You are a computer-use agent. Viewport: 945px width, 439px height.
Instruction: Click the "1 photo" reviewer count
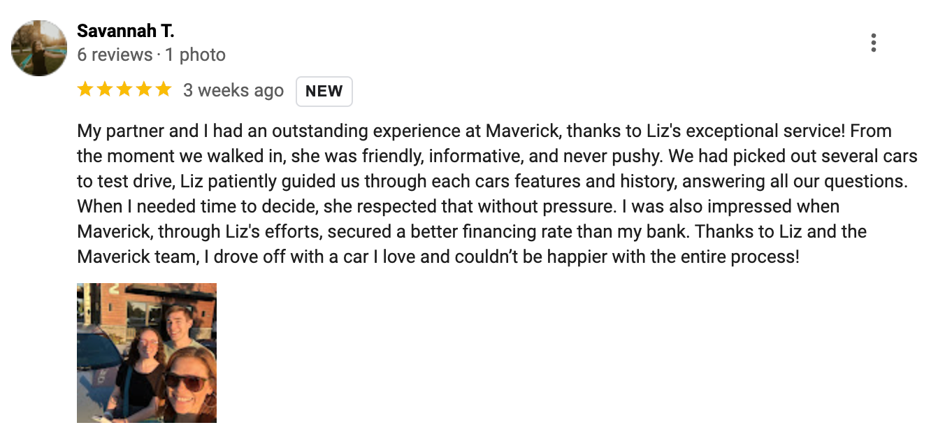[196, 55]
